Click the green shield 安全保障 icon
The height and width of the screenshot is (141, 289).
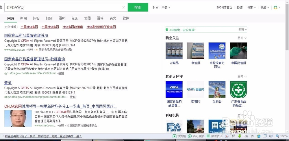(167, 30)
